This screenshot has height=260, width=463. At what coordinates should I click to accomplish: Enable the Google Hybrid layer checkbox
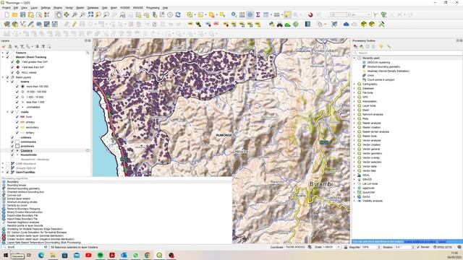8,168
